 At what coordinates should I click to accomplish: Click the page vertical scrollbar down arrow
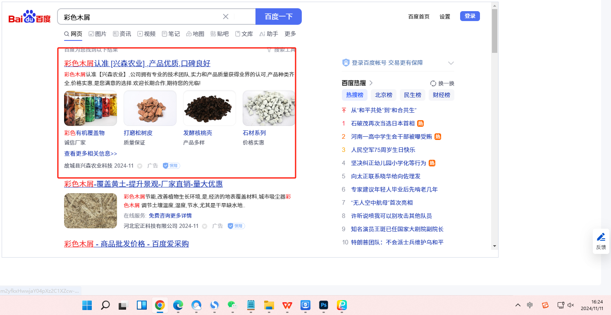tap(494, 246)
